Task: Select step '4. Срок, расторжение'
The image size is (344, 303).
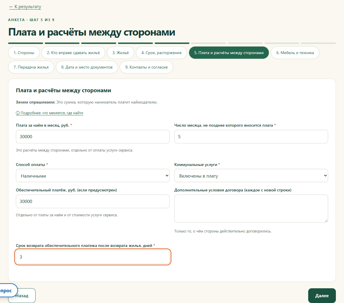Action: pyautogui.click(x=162, y=53)
